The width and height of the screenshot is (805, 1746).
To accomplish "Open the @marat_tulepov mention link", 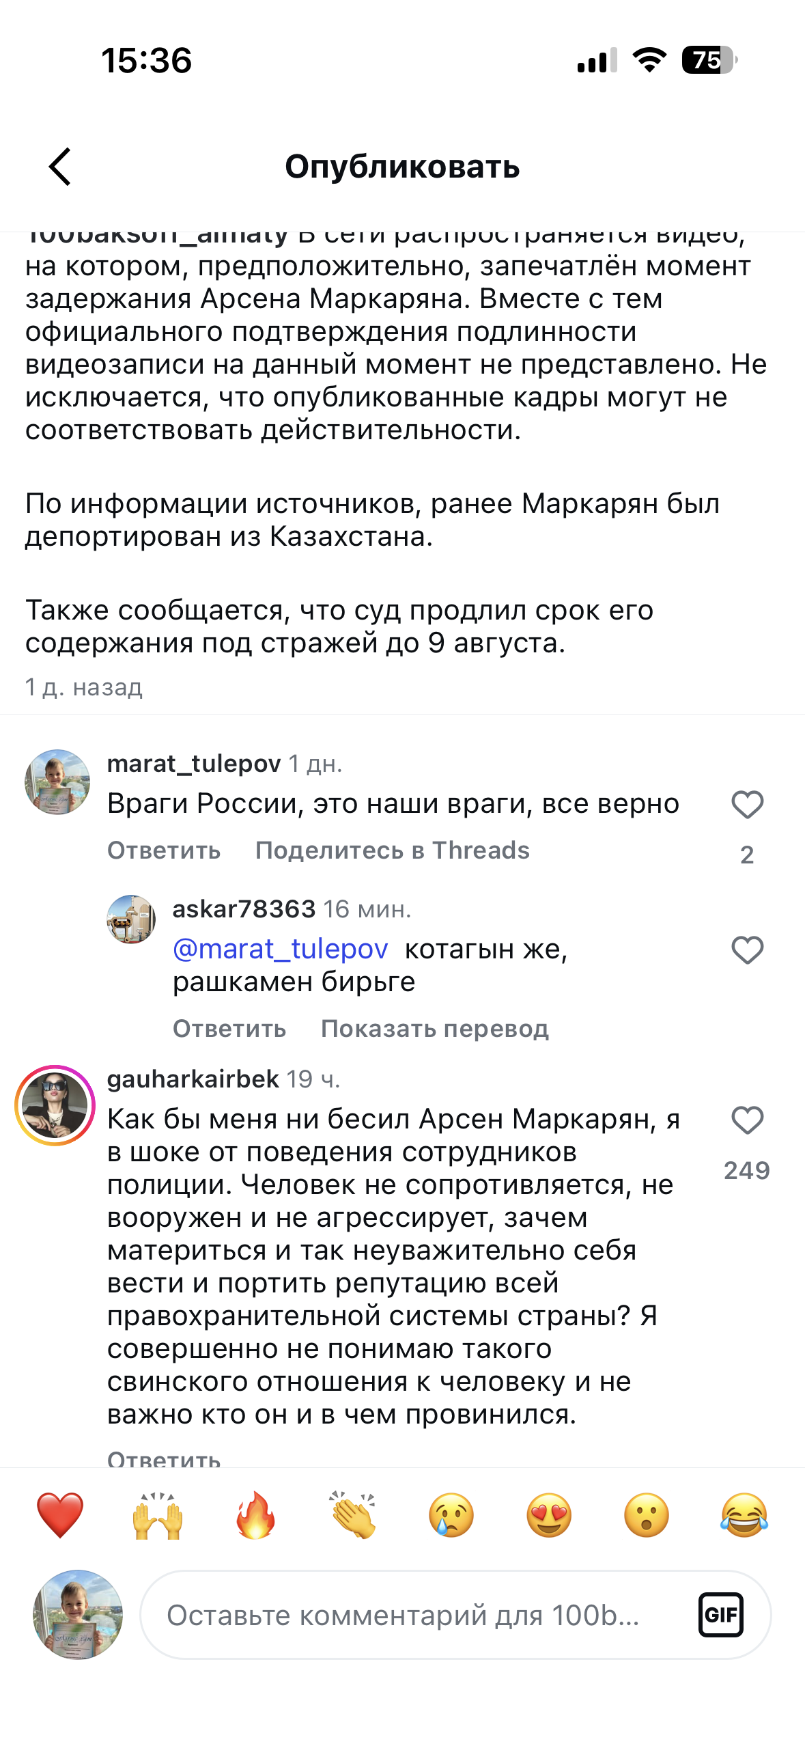I will tap(280, 949).
